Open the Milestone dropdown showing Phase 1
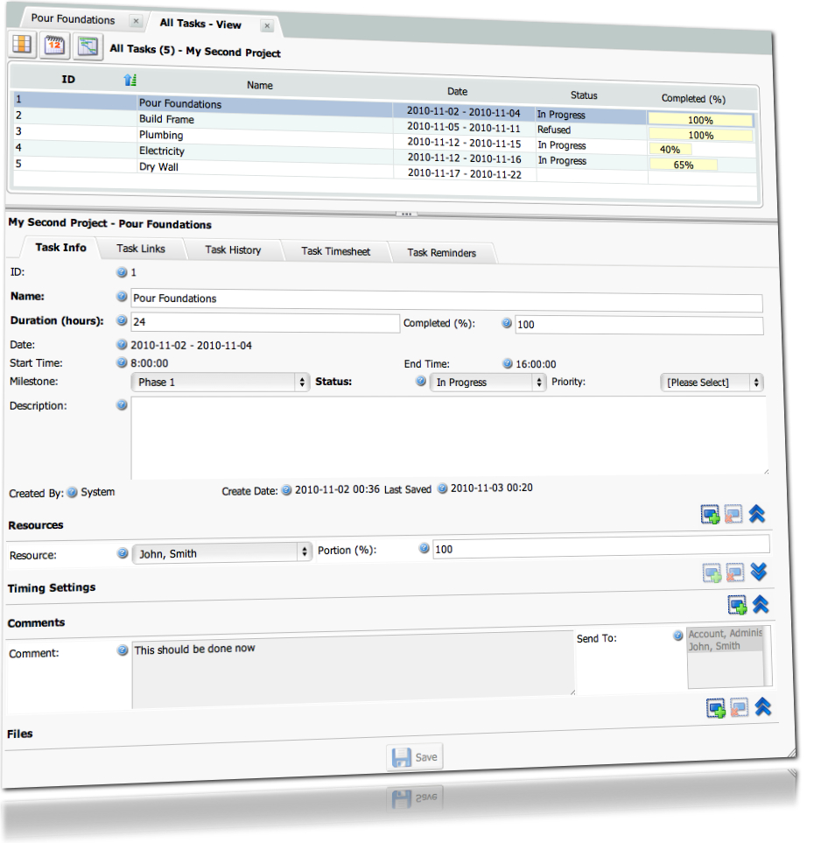Viewport: 828px width, 843px height. pyautogui.click(x=220, y=383)
